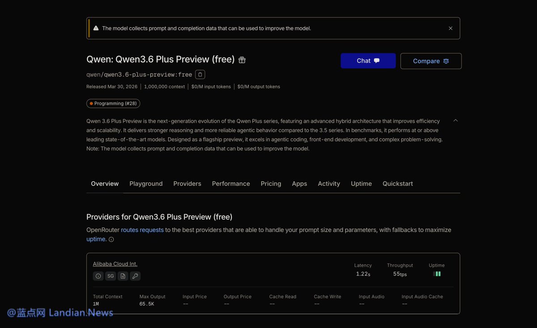The image size is (537, 328).
Task: View the provider terms document icon
Action: pos(123,276)
